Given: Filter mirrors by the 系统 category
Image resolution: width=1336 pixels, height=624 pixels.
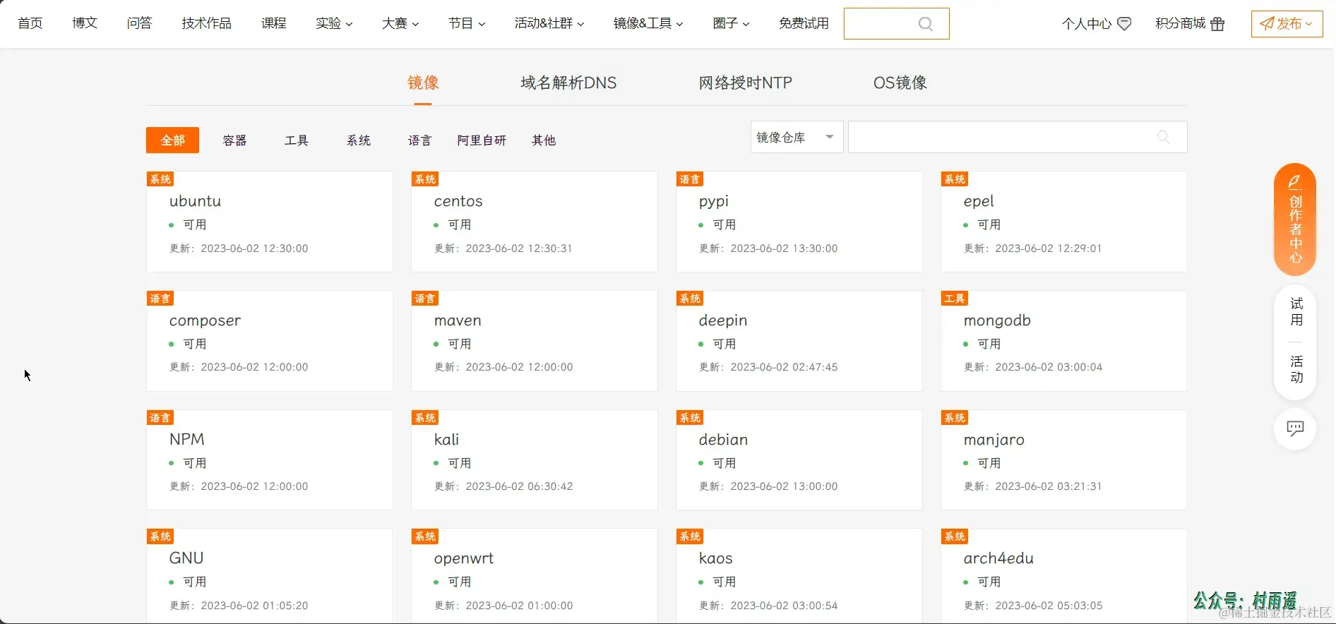Looking at the screenshot, I should tap(359, 140).
